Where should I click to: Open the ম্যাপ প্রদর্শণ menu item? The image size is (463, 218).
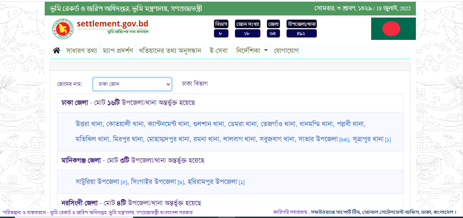(x=118, y=51)
